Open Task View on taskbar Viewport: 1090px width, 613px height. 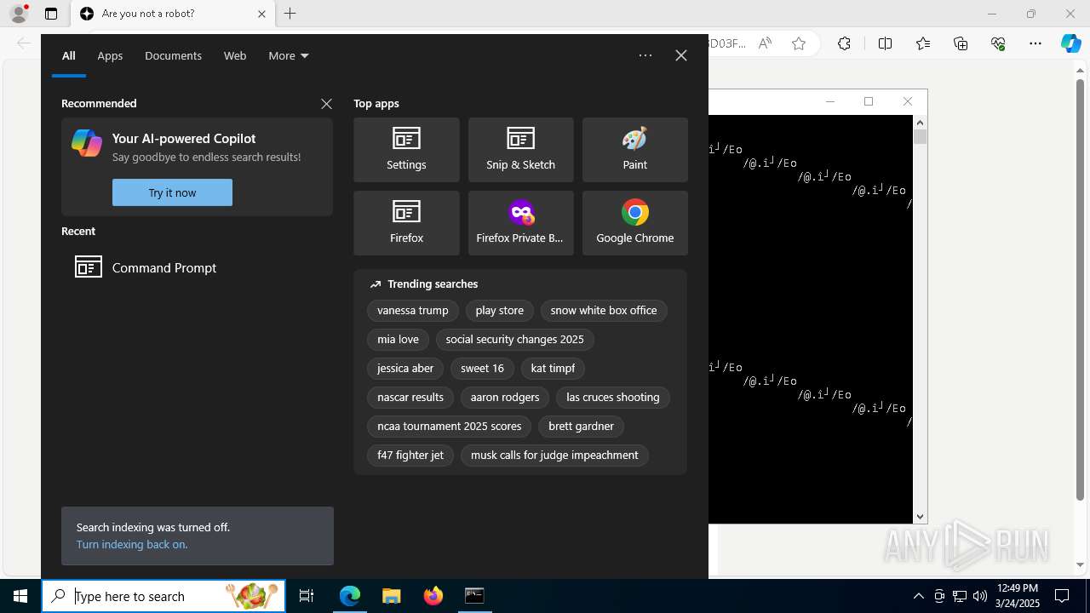coord(307,596)
